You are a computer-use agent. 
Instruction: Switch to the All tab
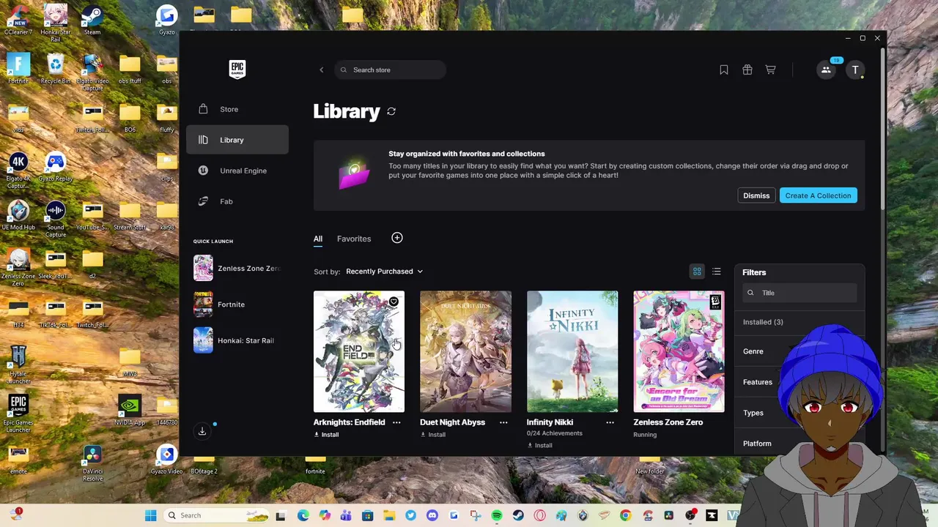click(x=318, y=239)
